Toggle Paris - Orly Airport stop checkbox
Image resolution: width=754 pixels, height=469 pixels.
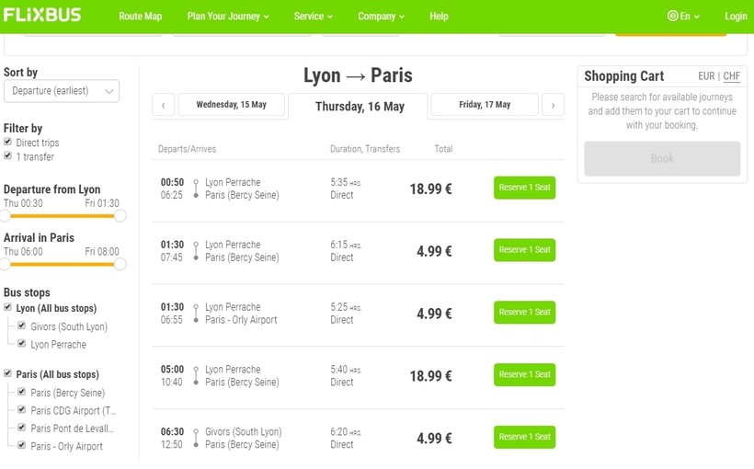click(22, 446)
